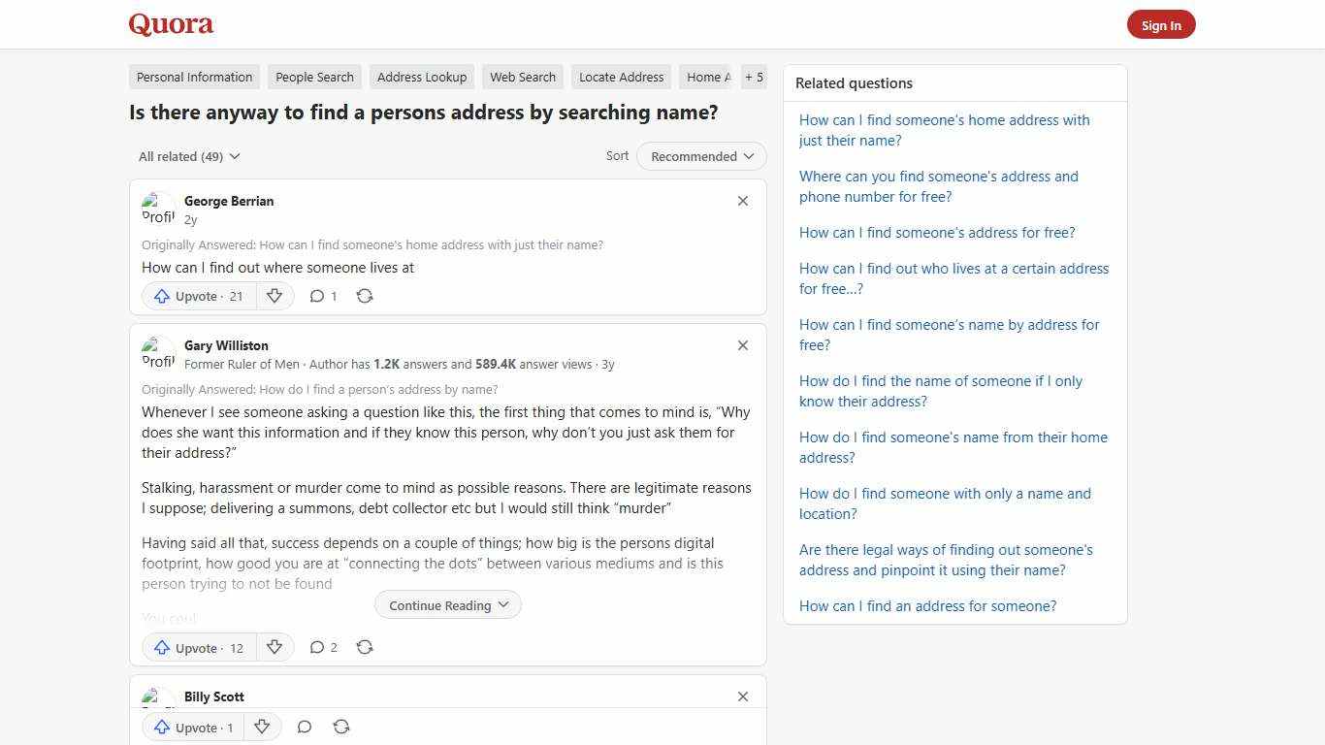Share Gary Williston's answer via repost icon

pos(365,647)
